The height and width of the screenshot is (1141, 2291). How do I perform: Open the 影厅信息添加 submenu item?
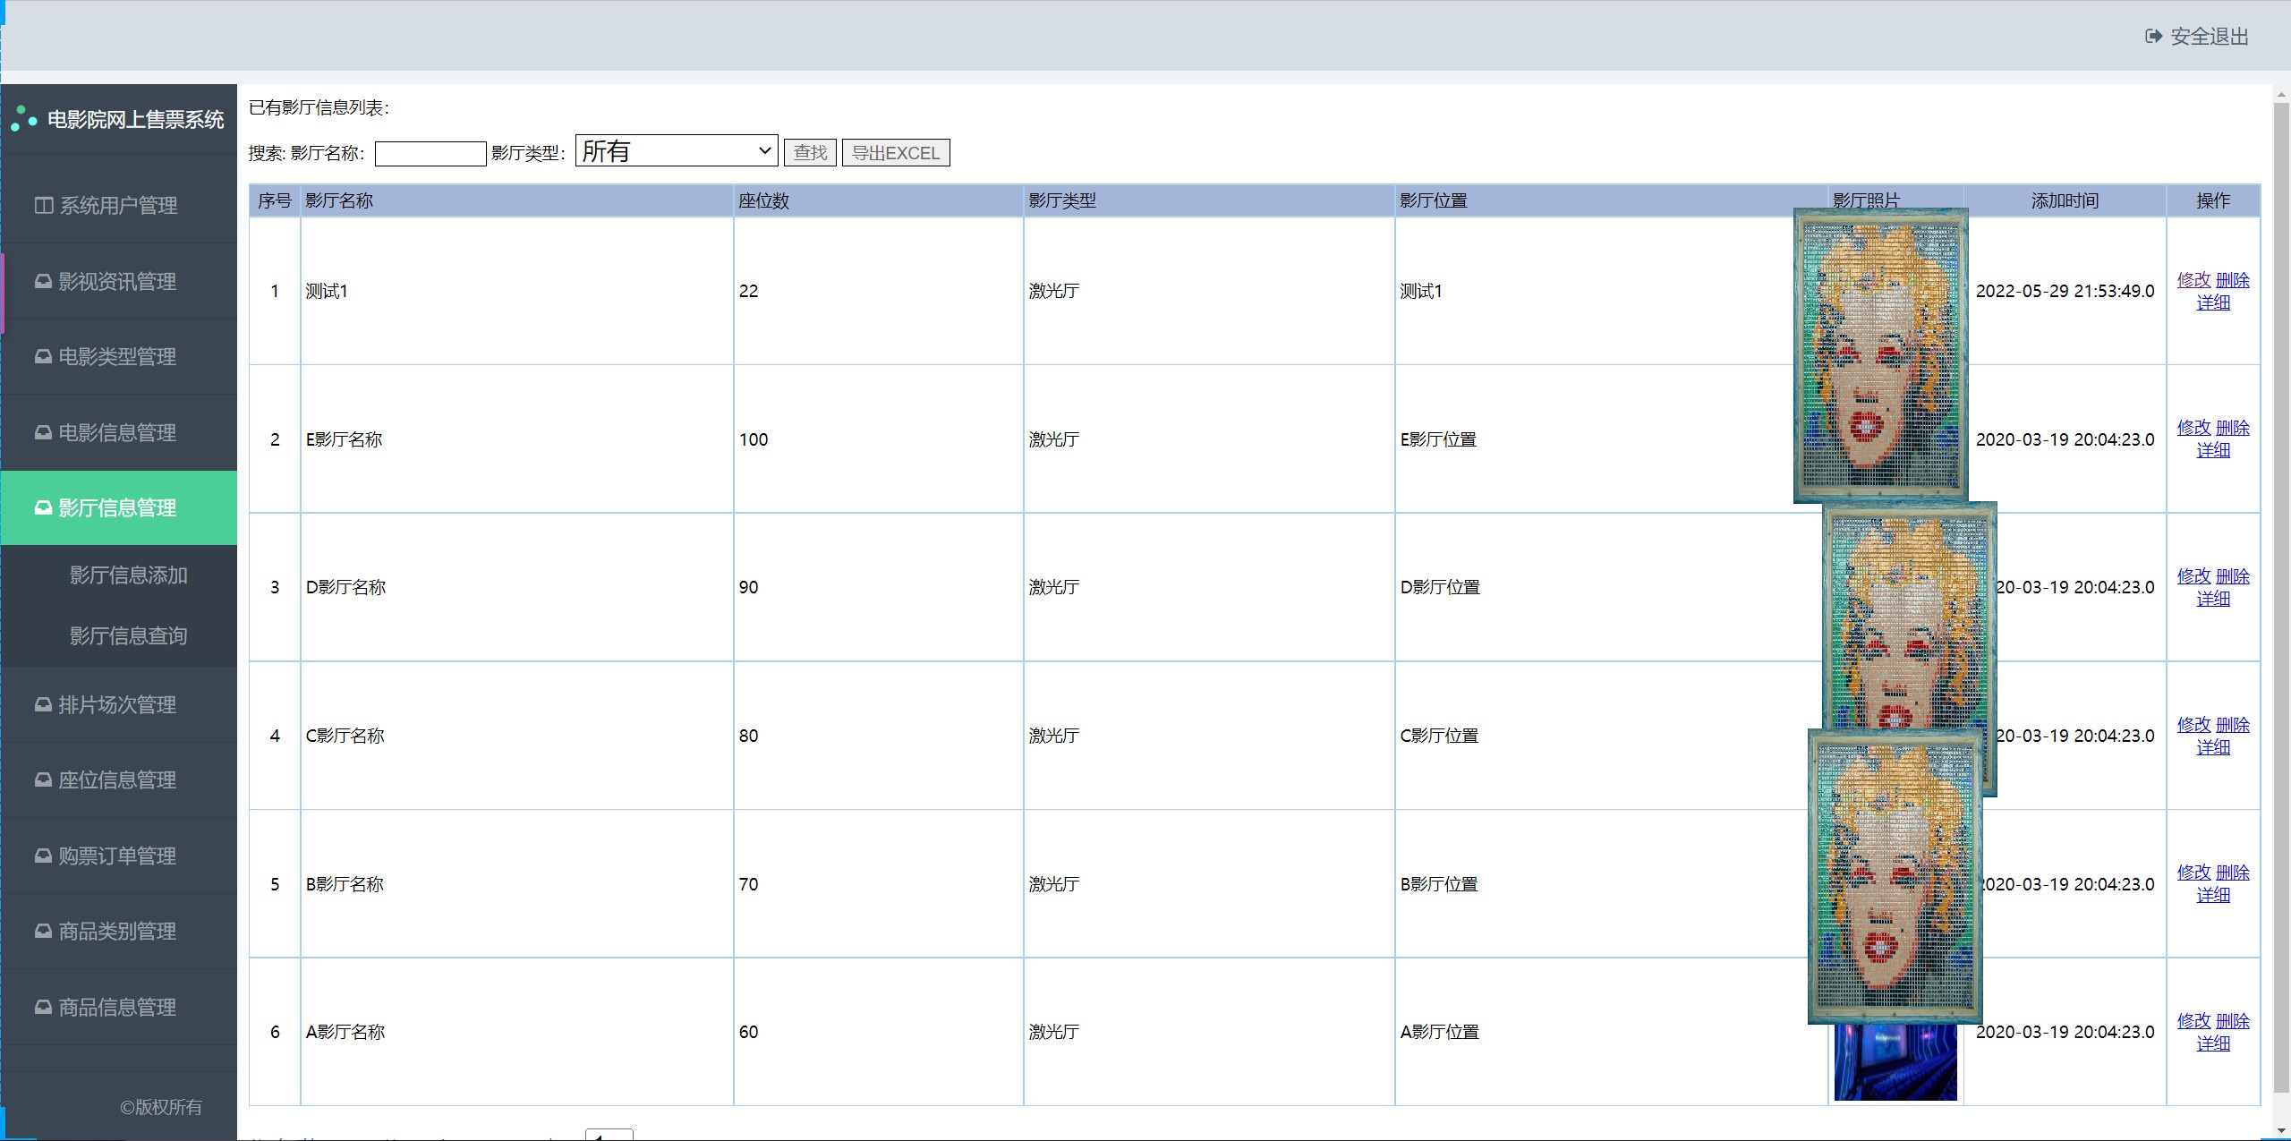128,575
